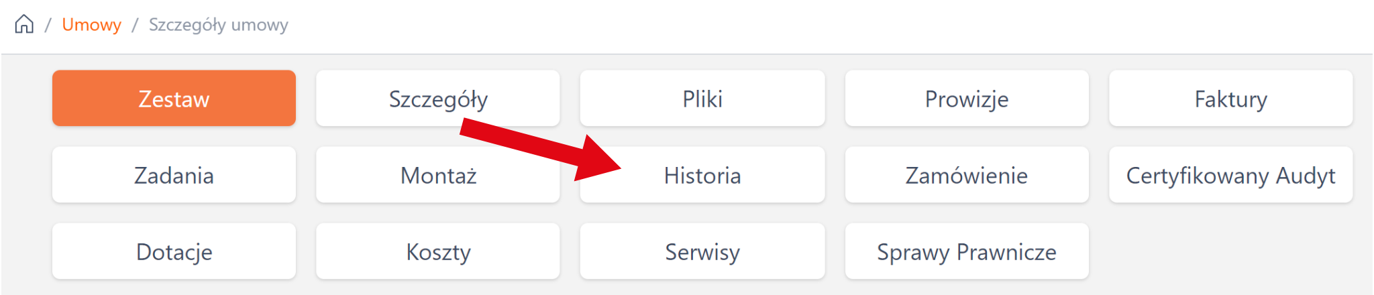Open the Certyfikowany Audyt tab
1374x295 pixels.
point(1230,175)
